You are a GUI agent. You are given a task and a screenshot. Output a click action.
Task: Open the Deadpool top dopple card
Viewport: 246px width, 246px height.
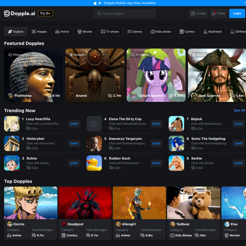85,213
